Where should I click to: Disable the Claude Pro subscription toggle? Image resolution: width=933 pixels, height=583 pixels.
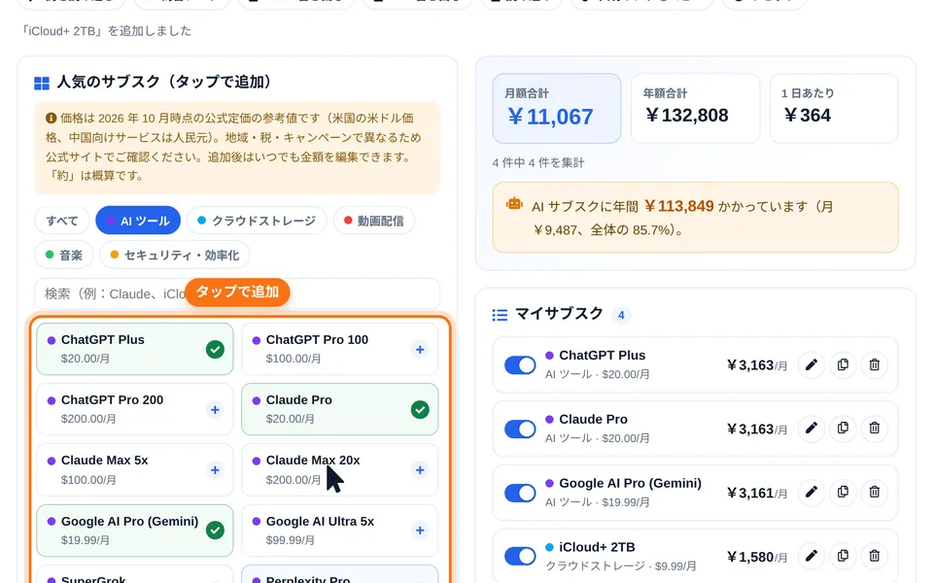click(520, 429)
